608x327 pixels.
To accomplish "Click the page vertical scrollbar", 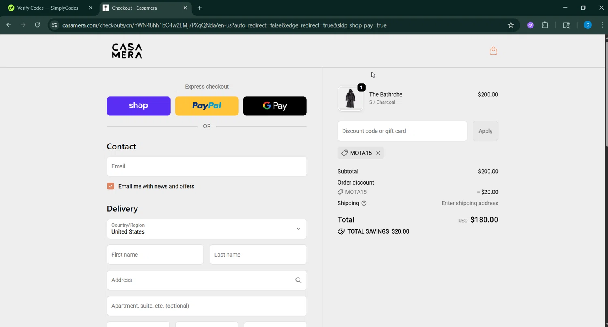I will click(x=606, y=93).
